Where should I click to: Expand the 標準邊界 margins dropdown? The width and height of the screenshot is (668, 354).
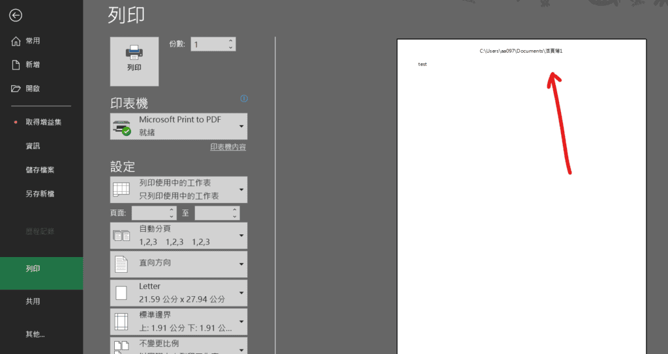point(179,321)
